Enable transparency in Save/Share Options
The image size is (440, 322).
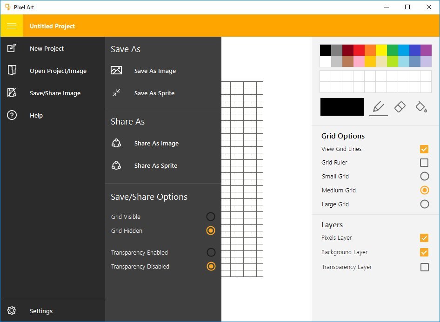point(211,252)
